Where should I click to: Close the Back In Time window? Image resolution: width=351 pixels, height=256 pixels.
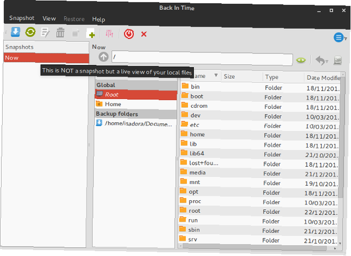[x=344, y=10]
